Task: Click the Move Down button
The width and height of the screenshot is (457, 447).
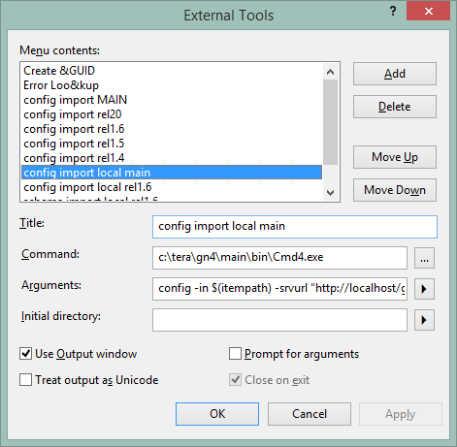Action: click(395, 190)
